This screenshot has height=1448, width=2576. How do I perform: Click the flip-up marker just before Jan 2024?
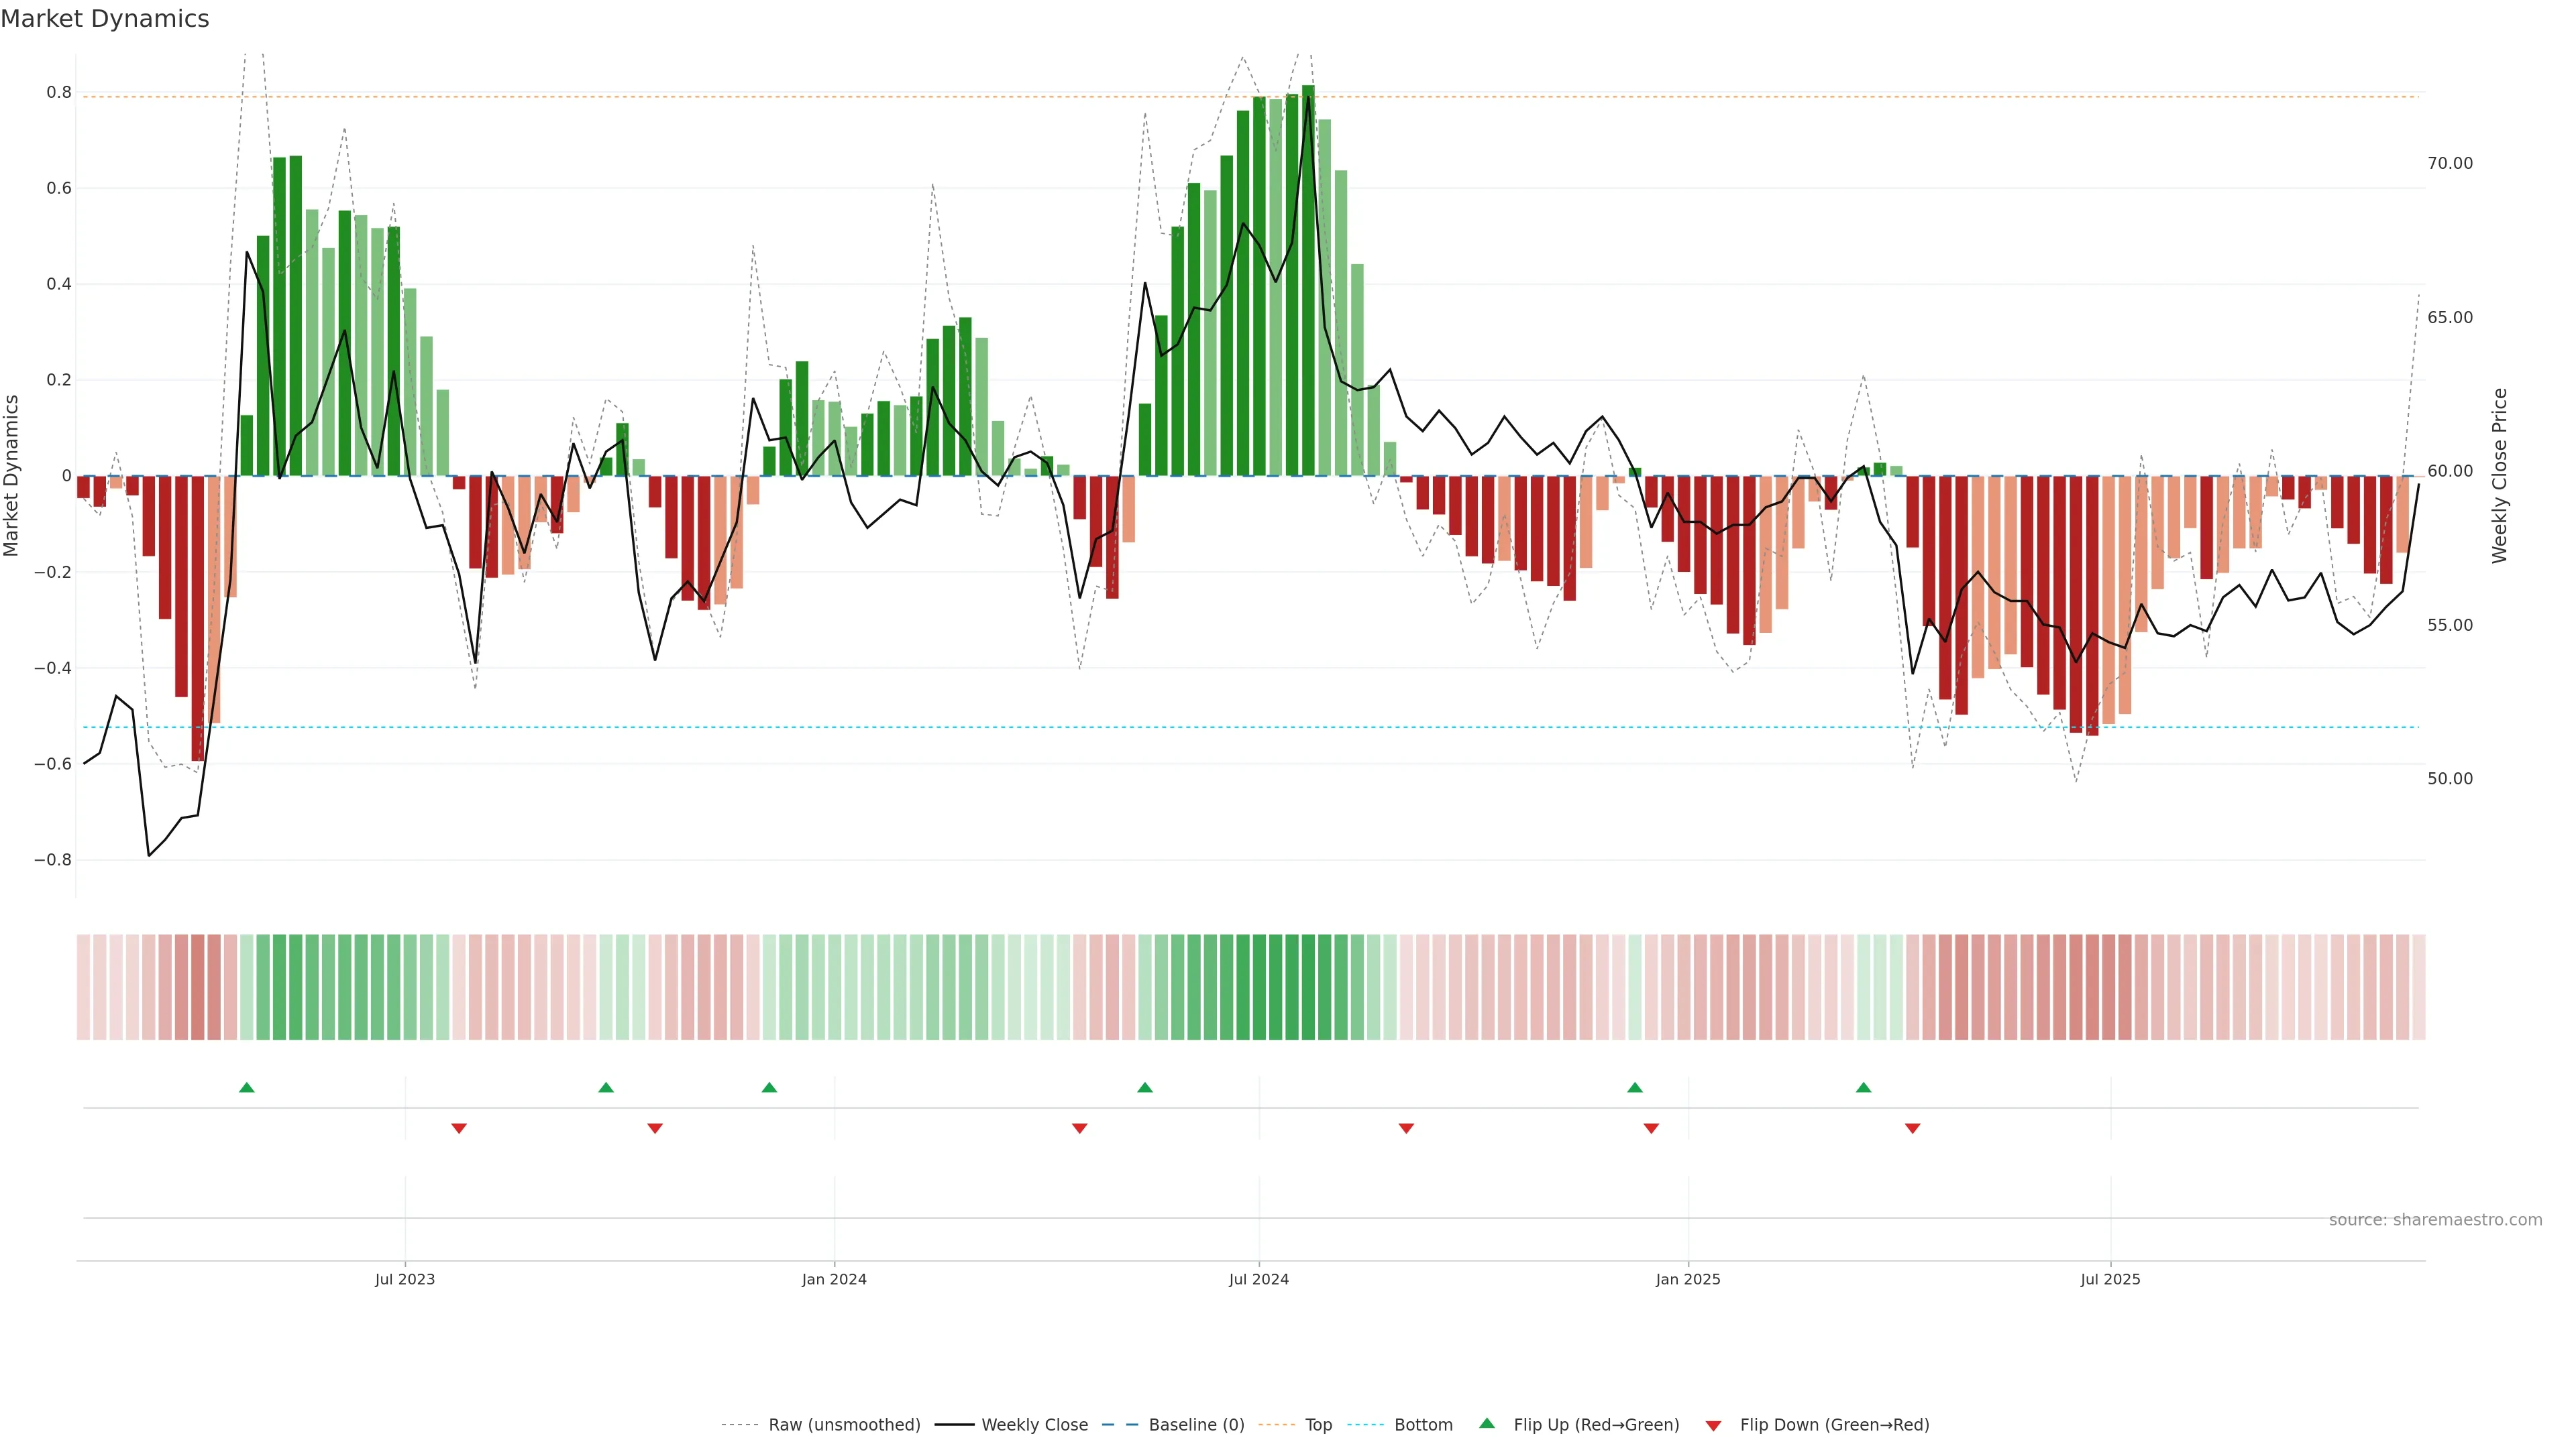(x=769, y=1087)
